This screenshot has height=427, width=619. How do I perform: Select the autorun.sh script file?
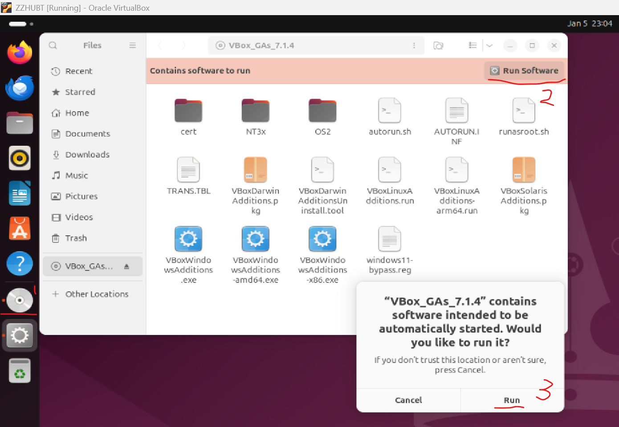[x=390, y=117]
